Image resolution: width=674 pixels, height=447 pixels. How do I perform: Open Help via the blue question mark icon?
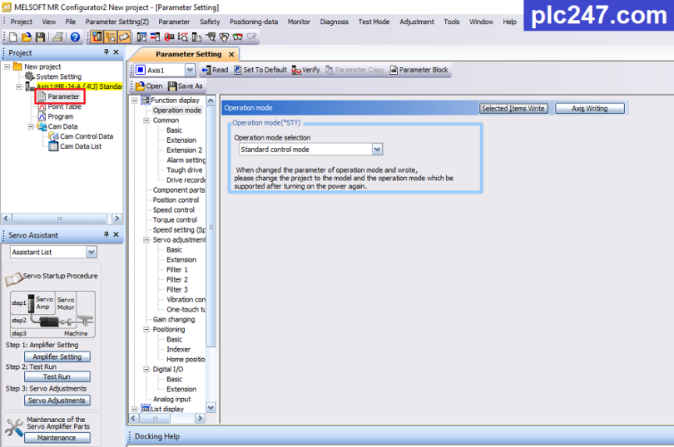point(75,37)
